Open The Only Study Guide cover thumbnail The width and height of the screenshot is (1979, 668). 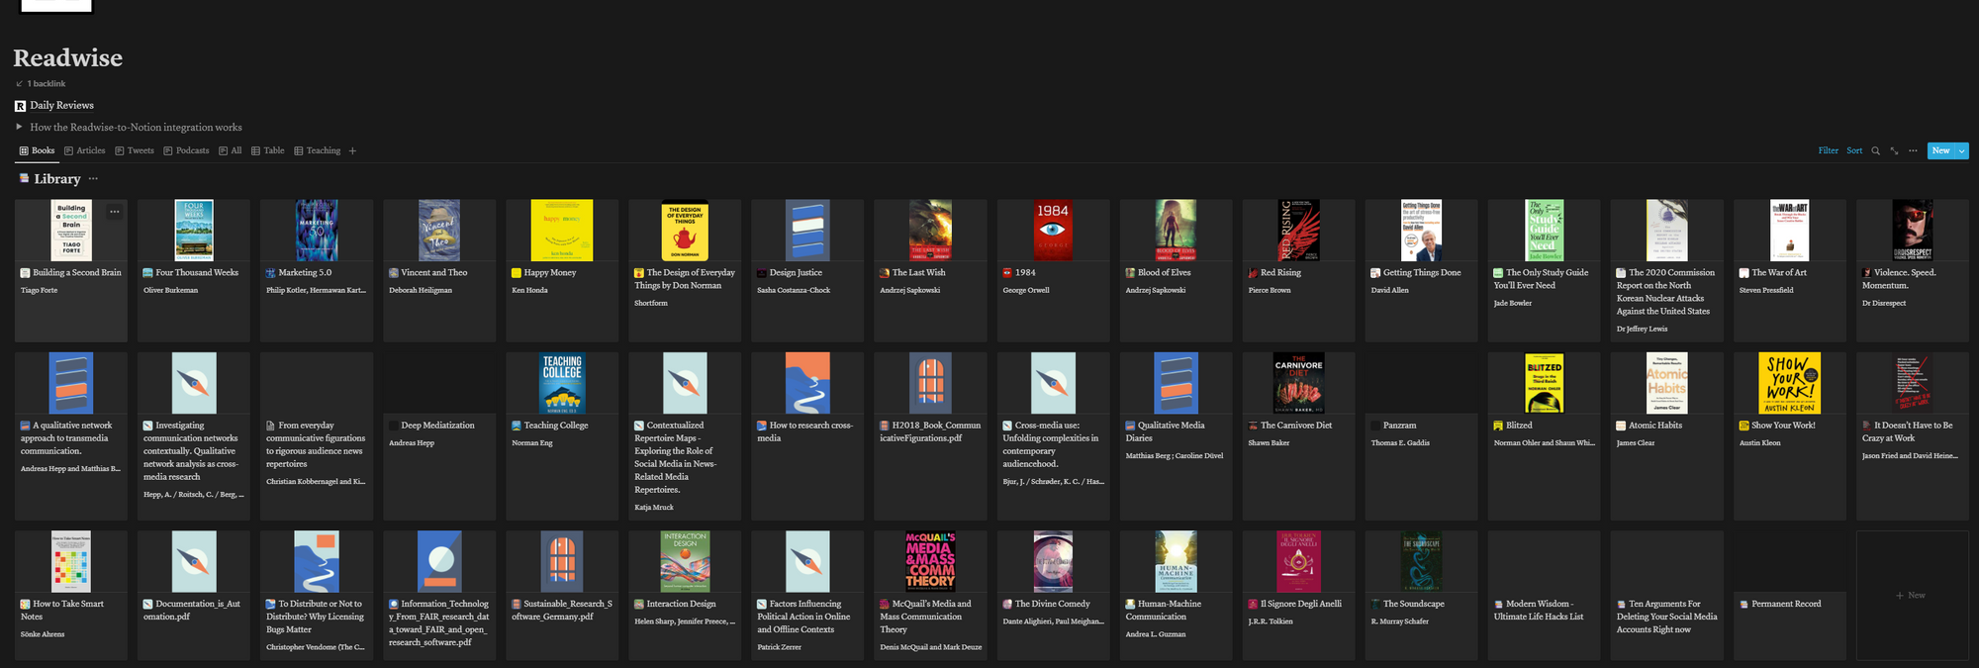(1544, 231)
